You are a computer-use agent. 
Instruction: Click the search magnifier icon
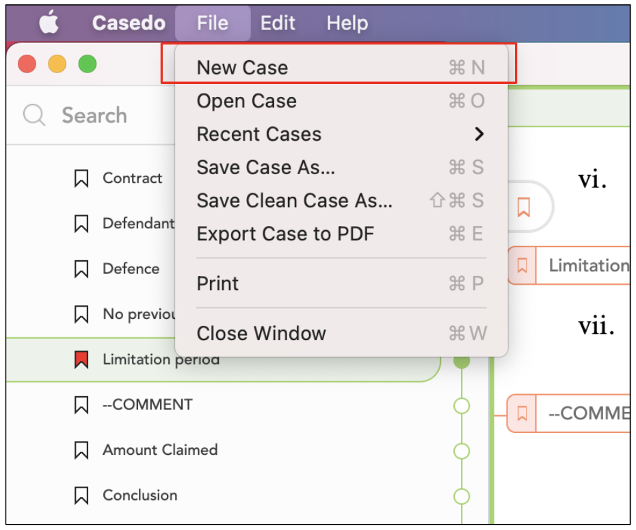pyautogui.click(x=34, y=115)
